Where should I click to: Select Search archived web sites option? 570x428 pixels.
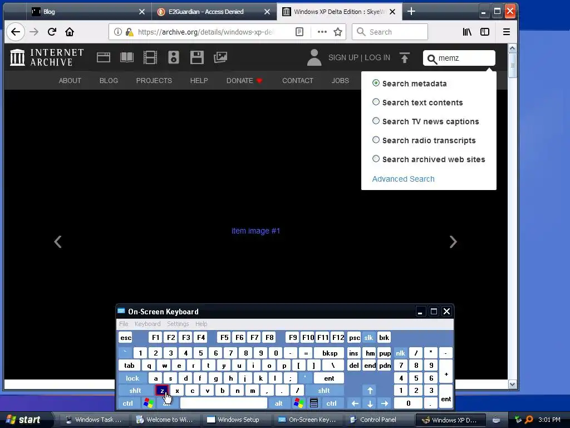(376, 159)
